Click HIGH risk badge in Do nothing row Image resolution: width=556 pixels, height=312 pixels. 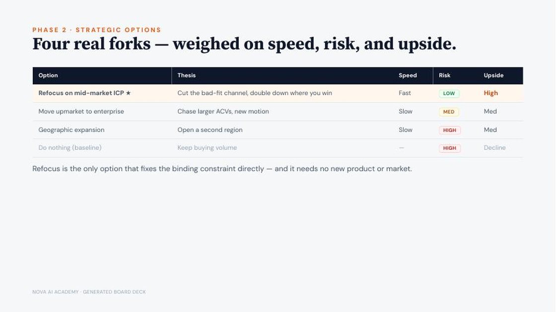tap(450, 148)
